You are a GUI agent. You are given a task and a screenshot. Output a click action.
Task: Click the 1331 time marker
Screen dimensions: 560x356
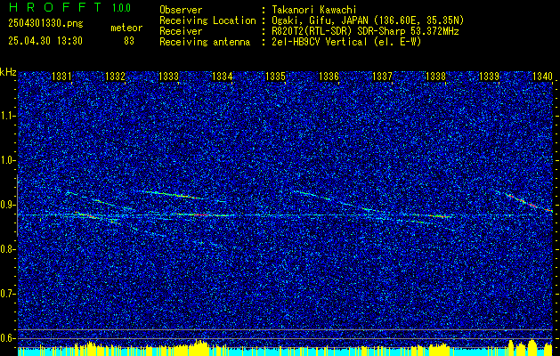pyautogui.click(x=61, y=76)
